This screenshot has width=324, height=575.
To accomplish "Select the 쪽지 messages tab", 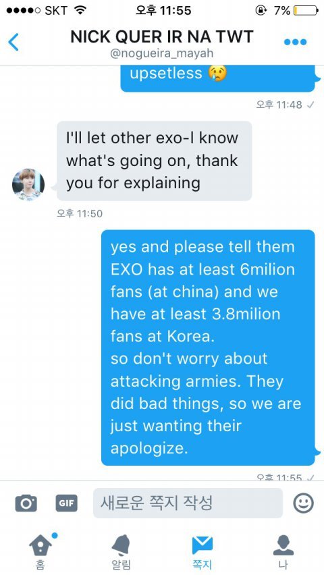I will pos(202,552).
